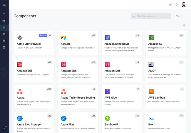Click the Box logo icon

[151, 118]
